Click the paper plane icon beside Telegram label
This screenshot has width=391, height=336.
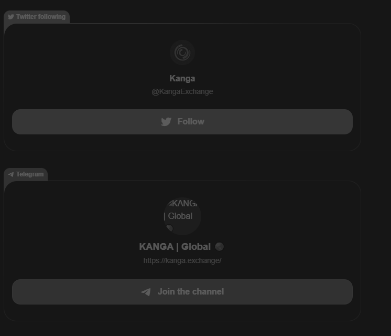point(10,174)
